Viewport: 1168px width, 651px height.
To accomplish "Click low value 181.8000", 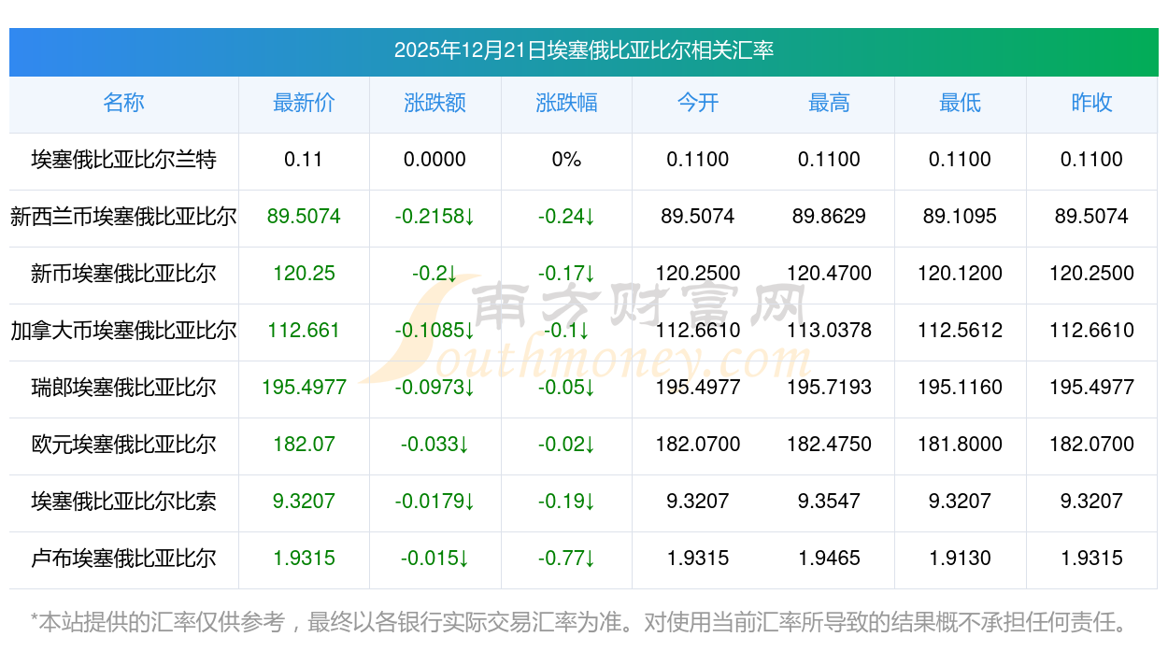I will [960, 445].
